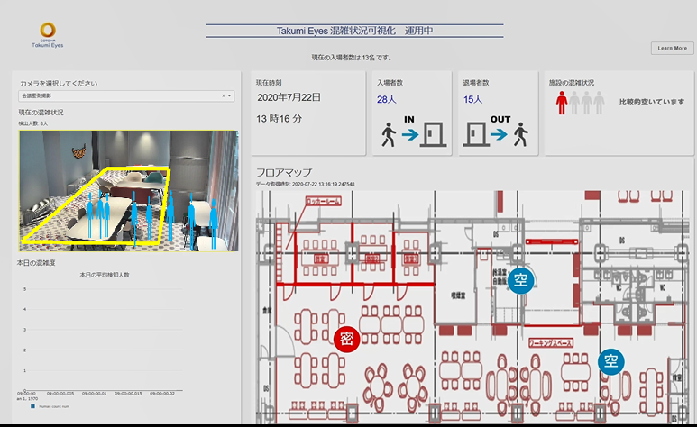
Task: Click the 現在の入場者数は 13名 です message
Action: point(351,58)
